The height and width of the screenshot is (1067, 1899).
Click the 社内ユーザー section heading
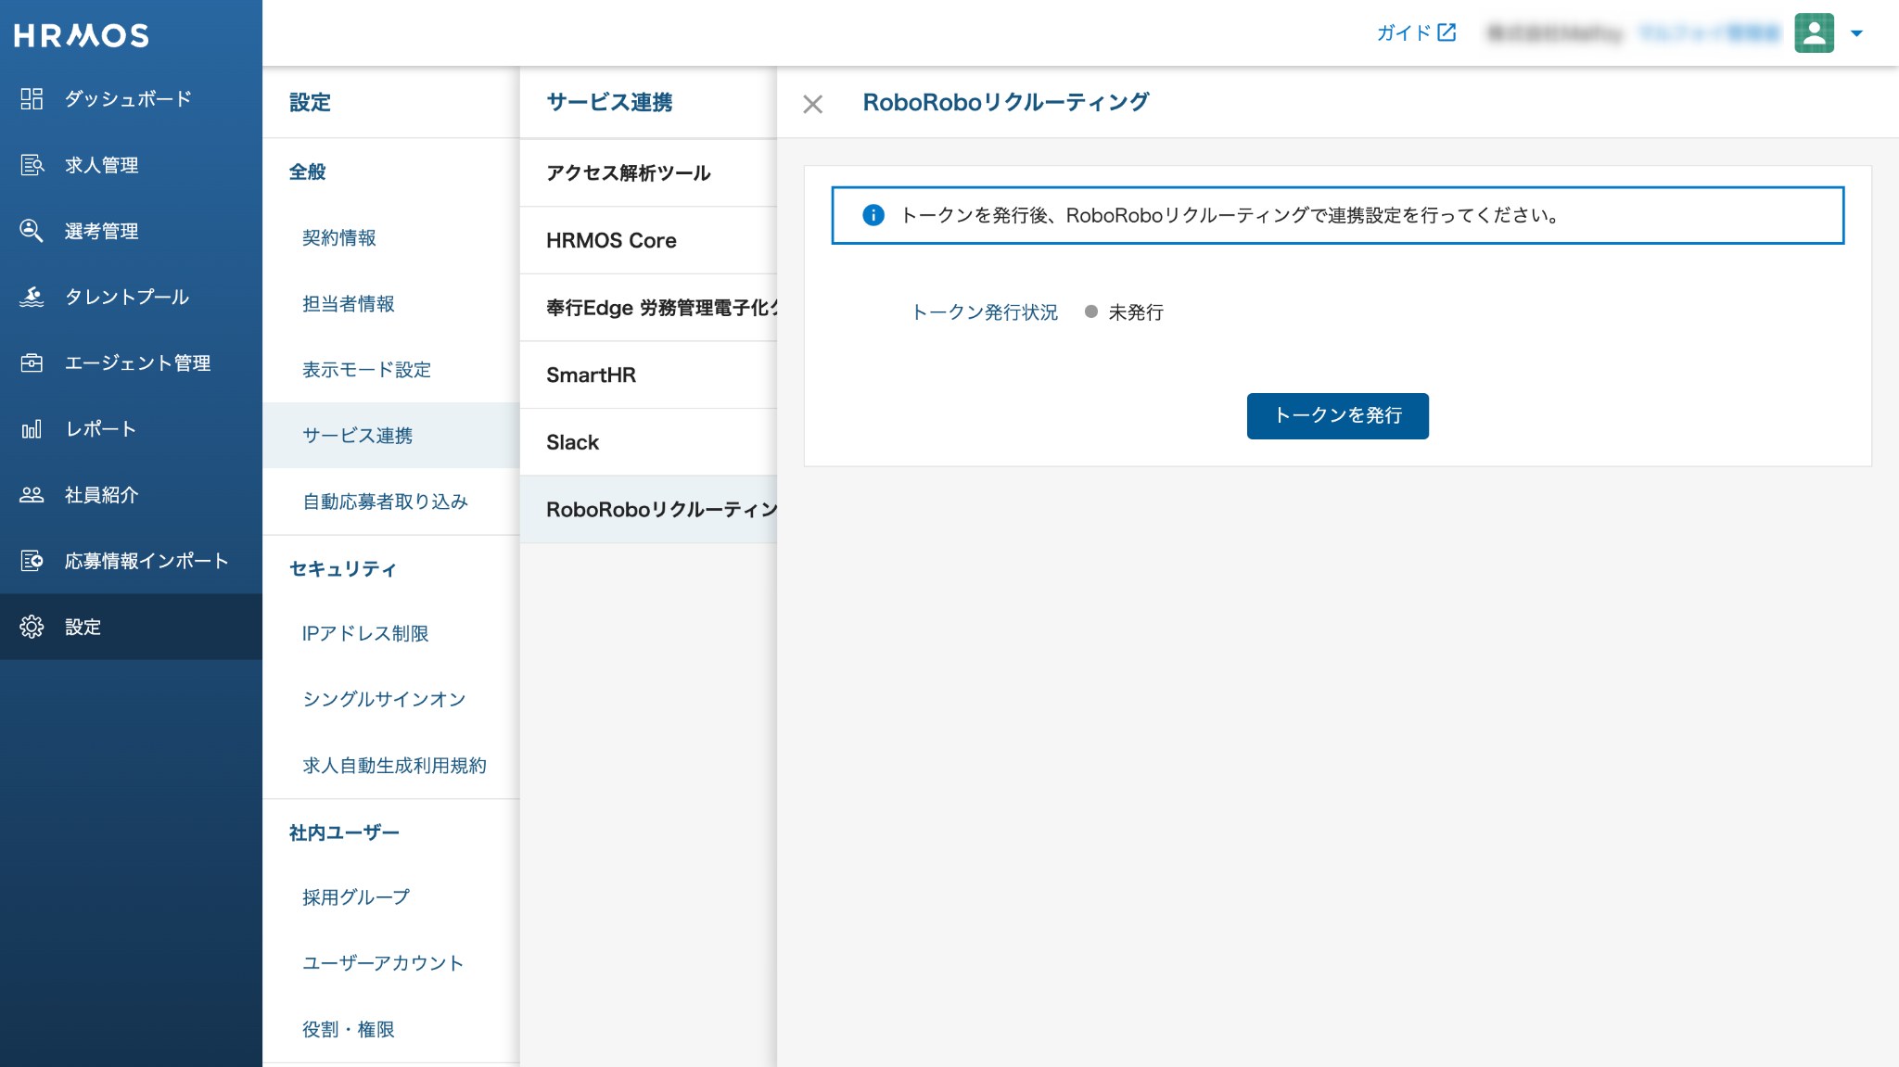pyautogui.click(x=344, y=832)
